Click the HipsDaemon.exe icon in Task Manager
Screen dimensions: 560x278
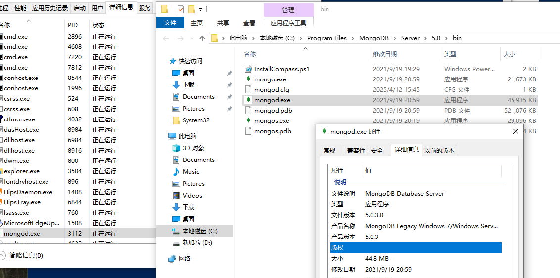click(x=1, y=192)
